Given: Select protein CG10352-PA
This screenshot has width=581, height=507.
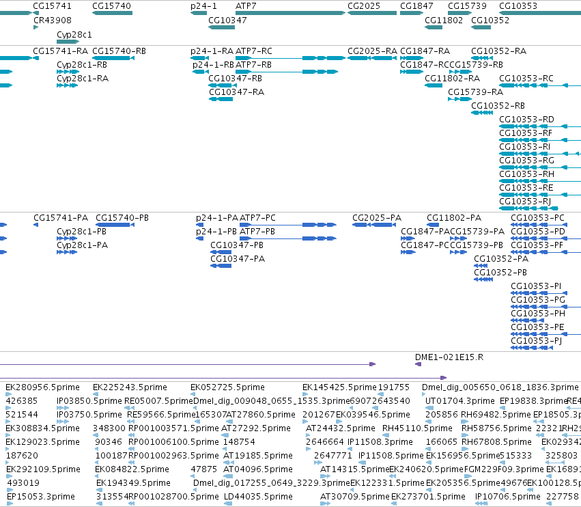Looking at the screenshot, I should [481, 266].
